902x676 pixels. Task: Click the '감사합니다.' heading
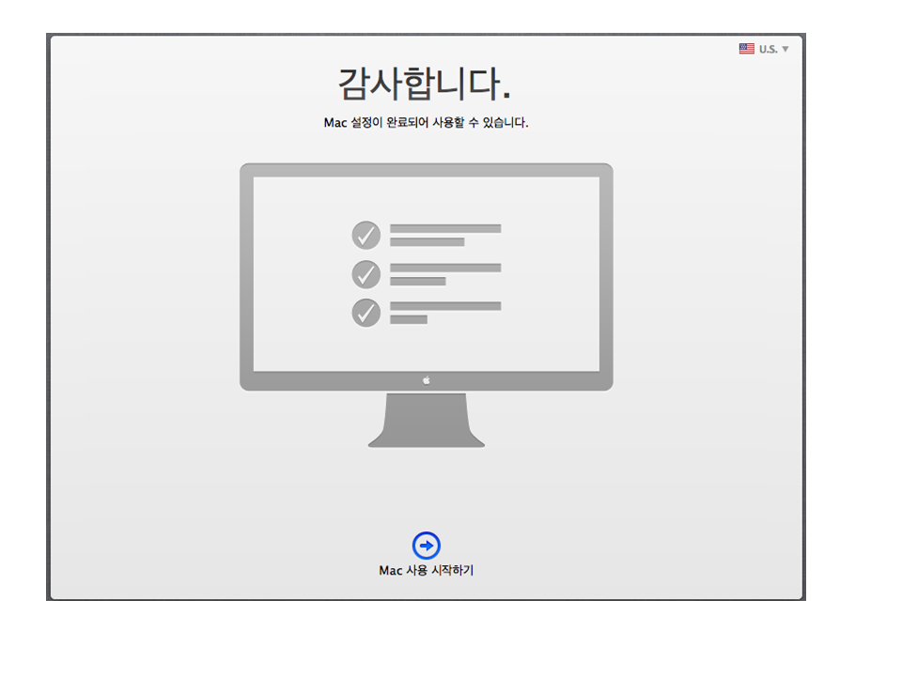425,84
